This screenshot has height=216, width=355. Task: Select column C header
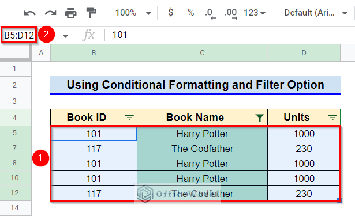click(202, 53)
